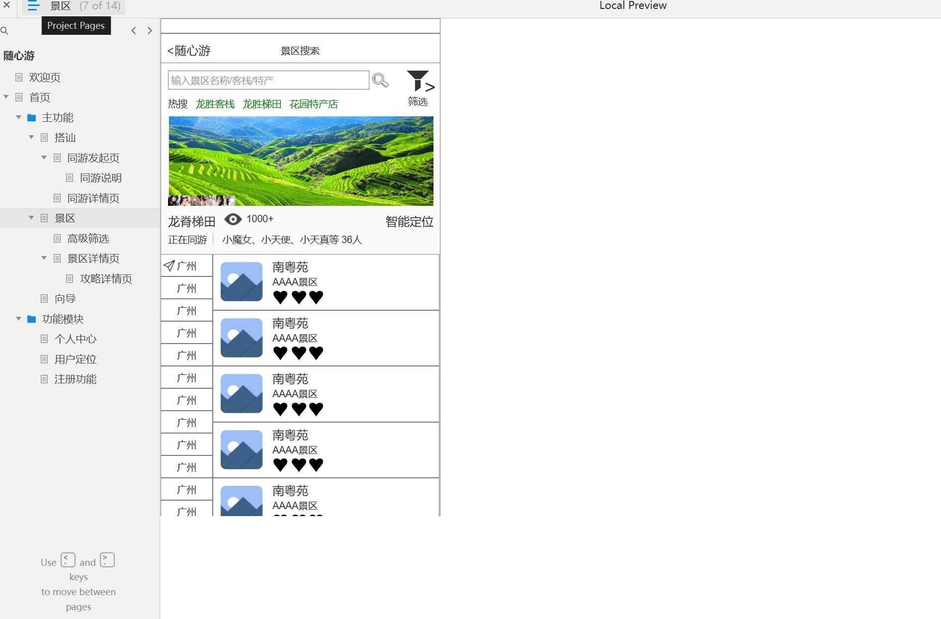Viewport: 941px width, 619px height.
Task: Open the 注册功能 page
Action: 76,379
